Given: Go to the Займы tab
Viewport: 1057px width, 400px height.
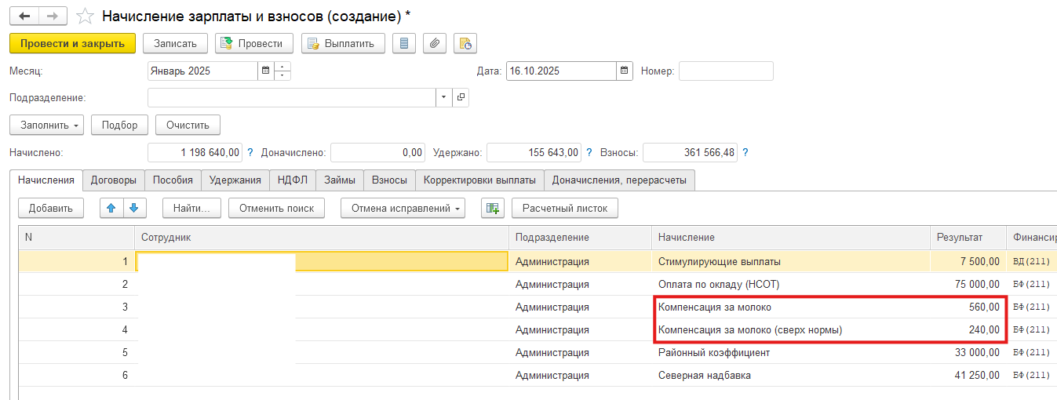Looking at the screenshot, I should tap(340, 180).
